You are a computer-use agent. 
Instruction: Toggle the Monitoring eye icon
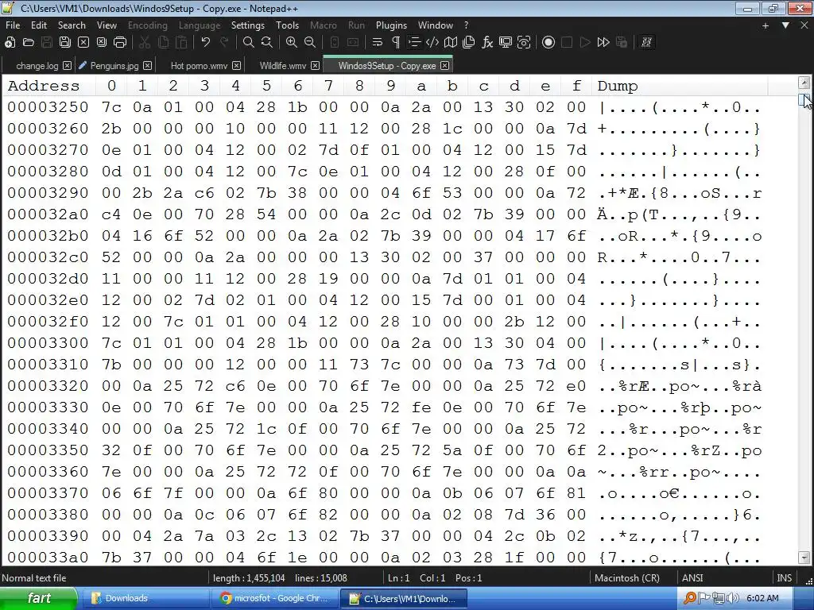click(524, 43)
